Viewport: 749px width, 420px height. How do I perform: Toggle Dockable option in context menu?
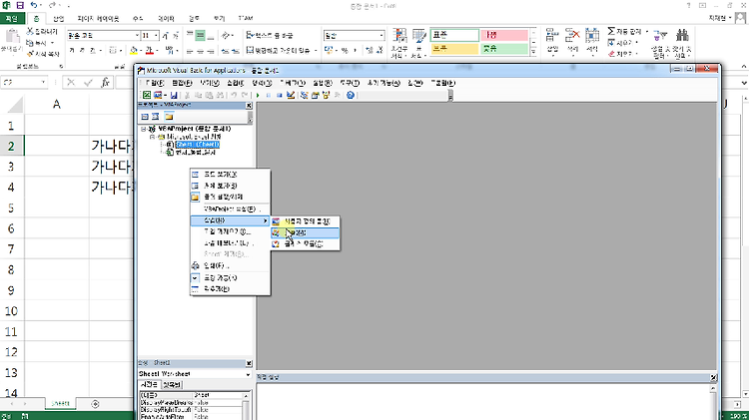coord(220,277)
